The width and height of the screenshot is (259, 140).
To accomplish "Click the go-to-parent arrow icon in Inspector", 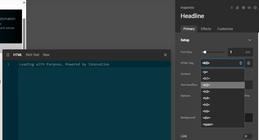I will pos(232,8).
